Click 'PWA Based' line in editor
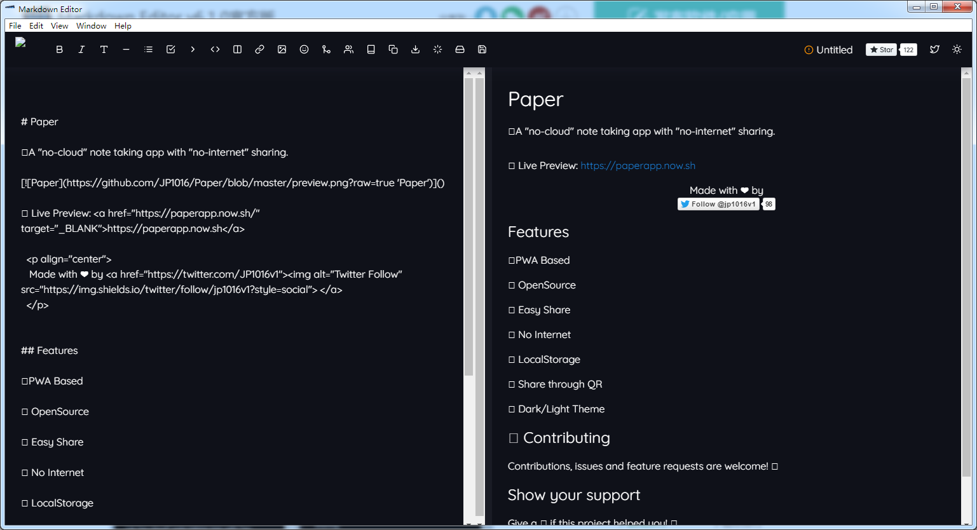This screenshot has height=530, width=977. [x=52, y=381]
